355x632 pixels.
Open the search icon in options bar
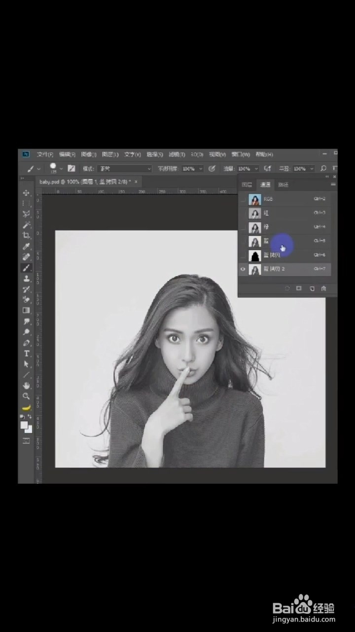pyautogui.click(x=324, y=168)
